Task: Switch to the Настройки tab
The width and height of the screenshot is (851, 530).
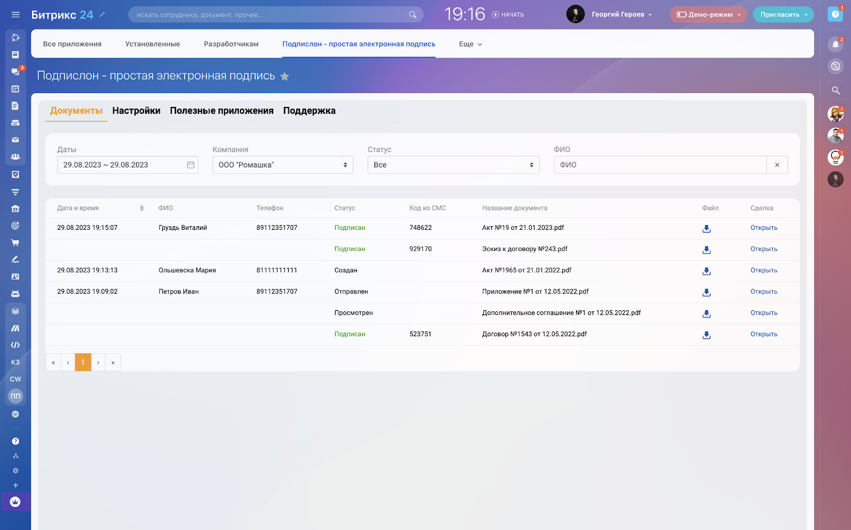Action: [136, 111]
